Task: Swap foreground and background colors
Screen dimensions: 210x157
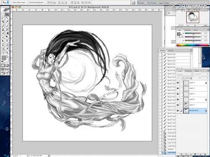Action: (x=8, y=57)
